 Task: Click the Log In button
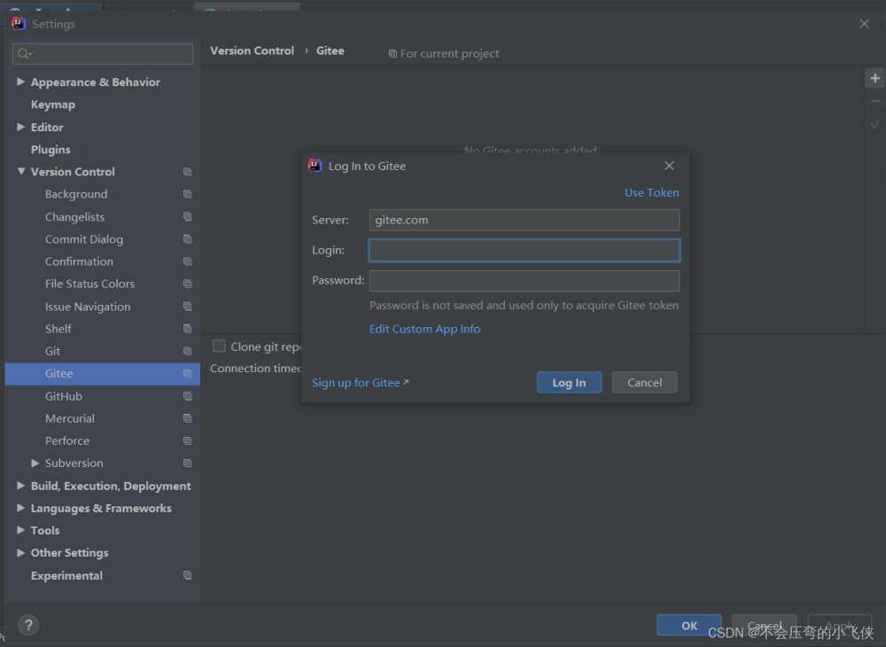tap(569, 383)
